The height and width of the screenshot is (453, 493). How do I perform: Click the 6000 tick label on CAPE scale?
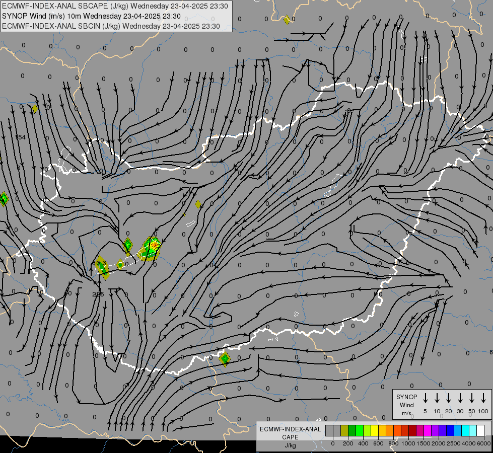pos(484,443)
